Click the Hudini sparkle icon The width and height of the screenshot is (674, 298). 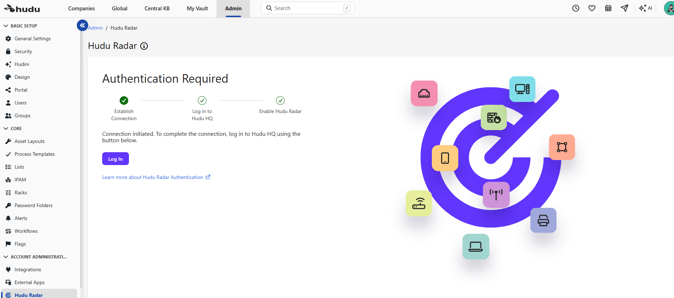click(x=8, y=64)
